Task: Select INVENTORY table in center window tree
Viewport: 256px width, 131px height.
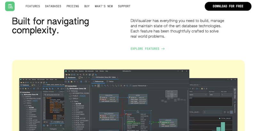Action: (80, 125)
